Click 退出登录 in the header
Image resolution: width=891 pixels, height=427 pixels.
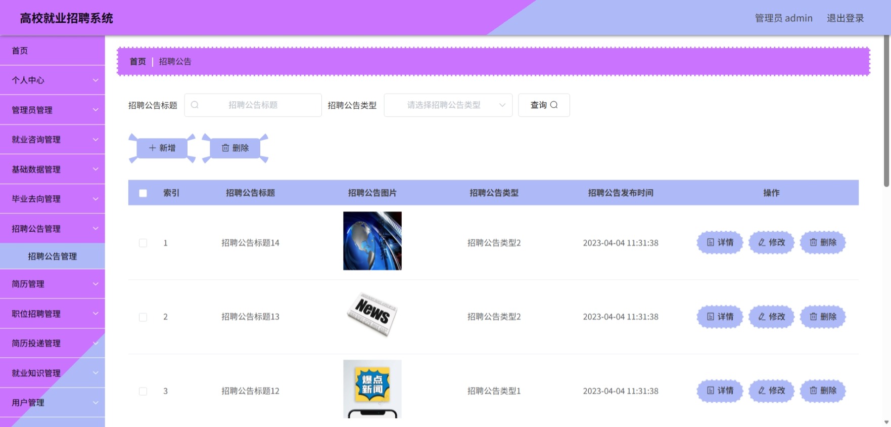point(845,18)
